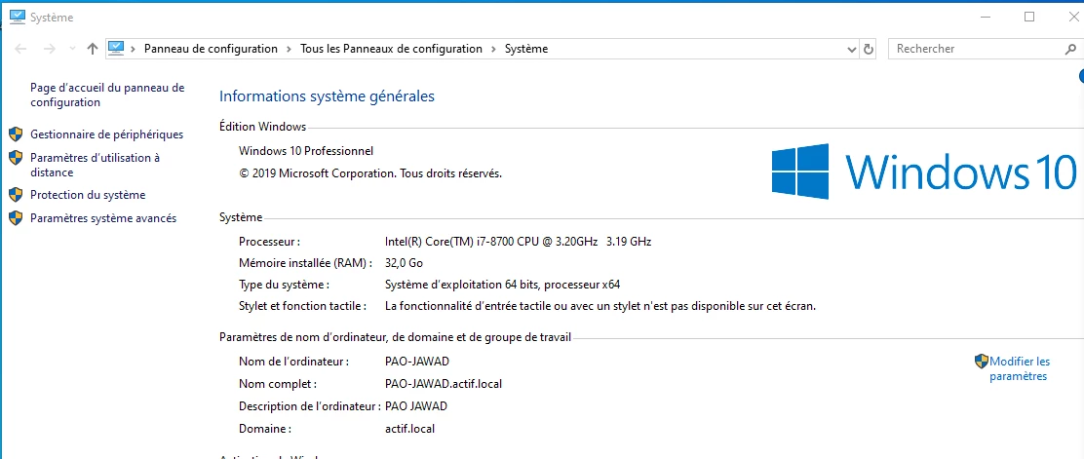Click shield icon beside Gestionnaire de périphériques
This screenshot has width=1084, height=459.
pos(16,134)
